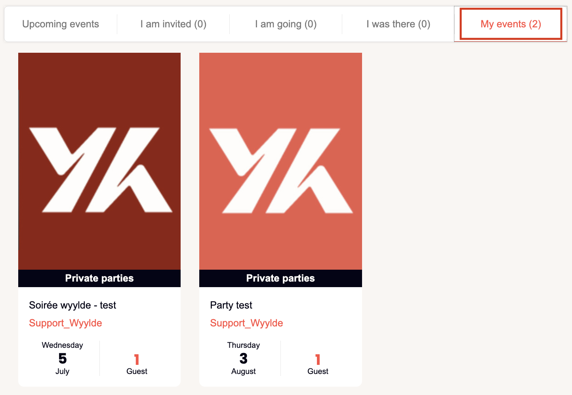The image size is (572, 395).
Task: Click Support_Wyylde link under Soirée wyylde - test
Action: (65, 323)
